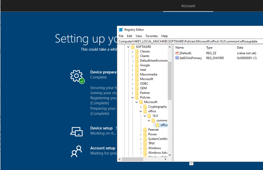
Task: Click the Device setup computer icon
Action: tap(77, 131)
